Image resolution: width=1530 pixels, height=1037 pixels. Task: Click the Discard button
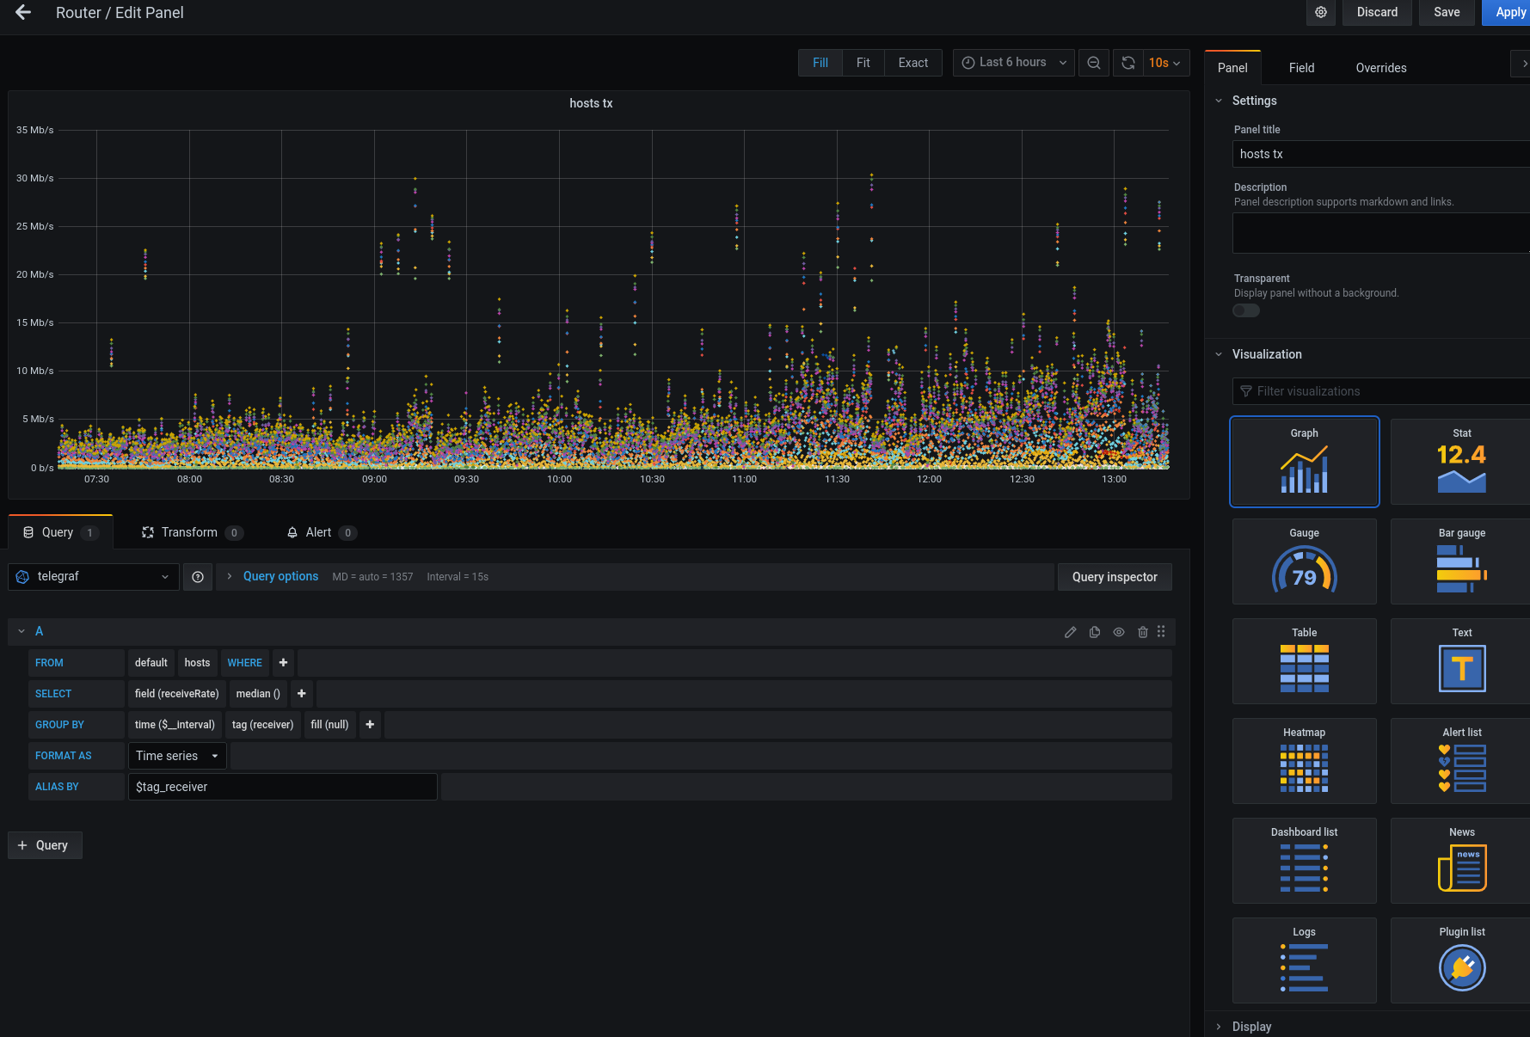click(1377, 13)
